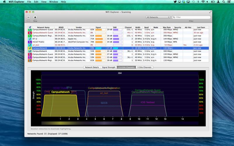Open Notification Center list icon
This screenshot has height=146, width=234.
pyautogui.click(x=230, y=2)
